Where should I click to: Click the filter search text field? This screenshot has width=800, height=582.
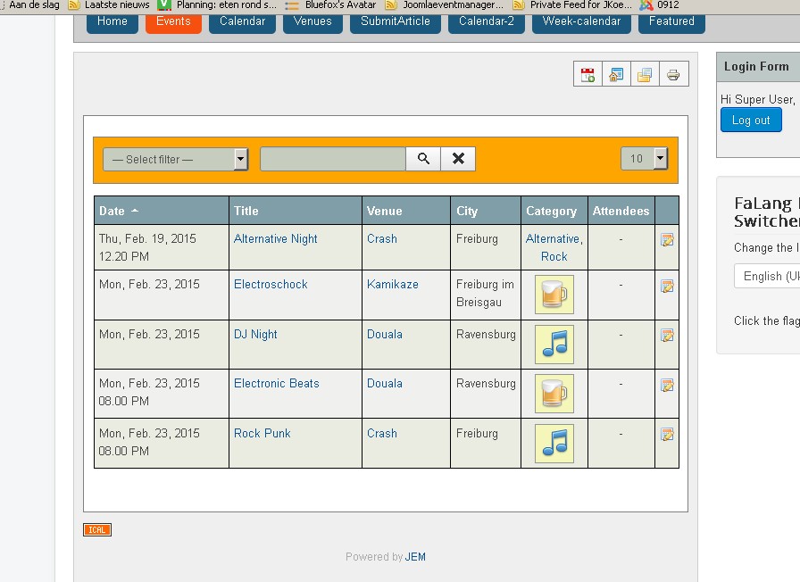(332, 159)
